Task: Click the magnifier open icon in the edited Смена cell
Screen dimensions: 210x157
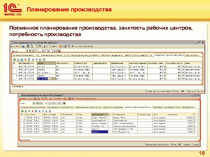Action: [54, 79]
